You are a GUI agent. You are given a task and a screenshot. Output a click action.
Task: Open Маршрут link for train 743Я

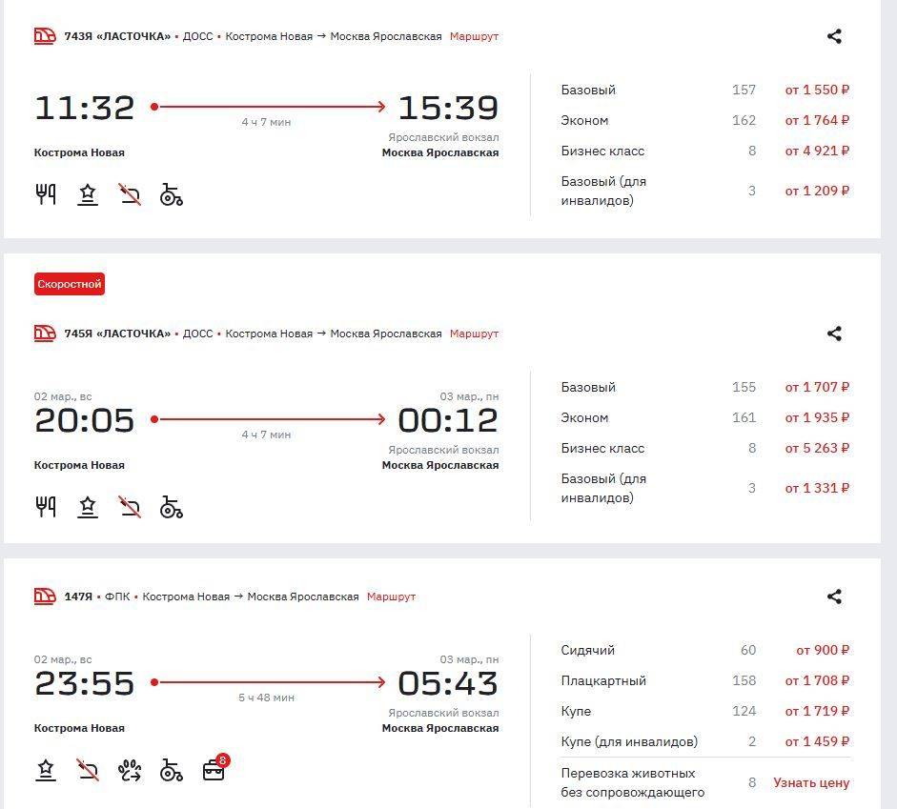pyautogui.click(x=474, y=36)
